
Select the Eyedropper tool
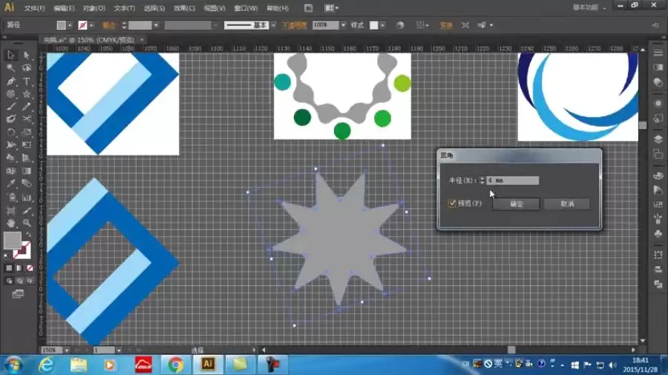10,184
